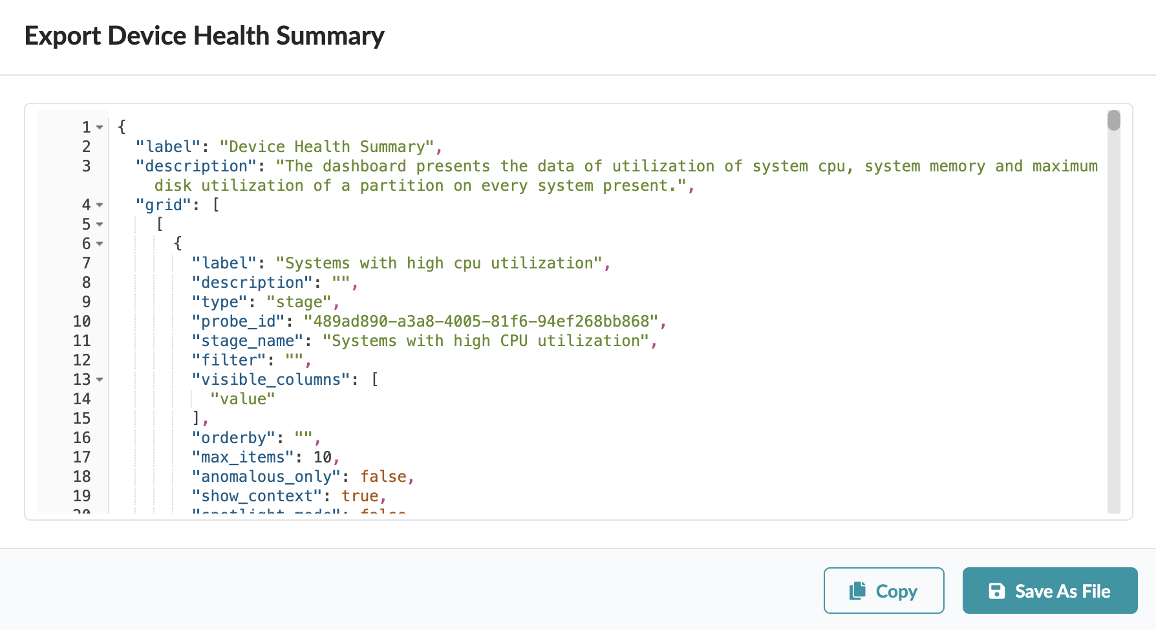The height and width of the screenshot is (630, 1156).
Task: Fold the "visible_columns" array at line 13
Action: (x=100, y=380)
